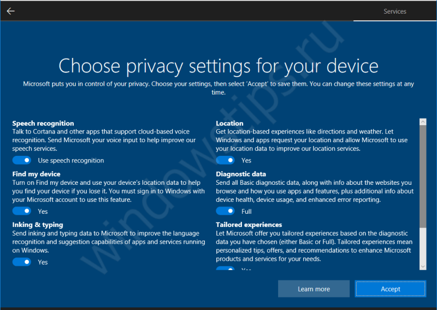Click the 'Microsoft puts you in control' subtitle
437x310 pixels.
point(218,88)
